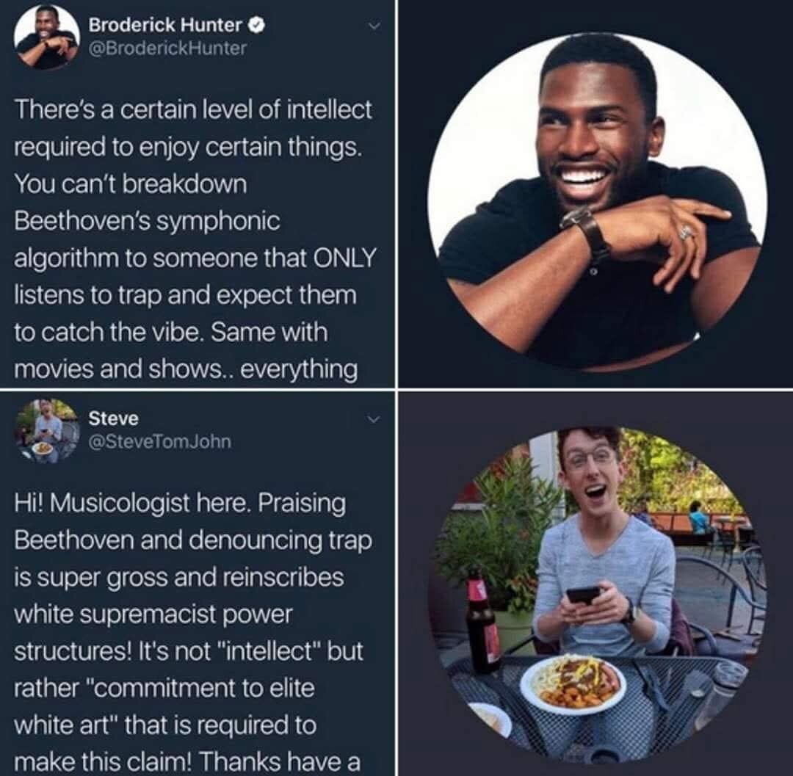Image resolution: width=793 pixels, height=776 pixels.
Task: Click the wristwatch in Broderick's large photo
Action: [x=588, y=231]
